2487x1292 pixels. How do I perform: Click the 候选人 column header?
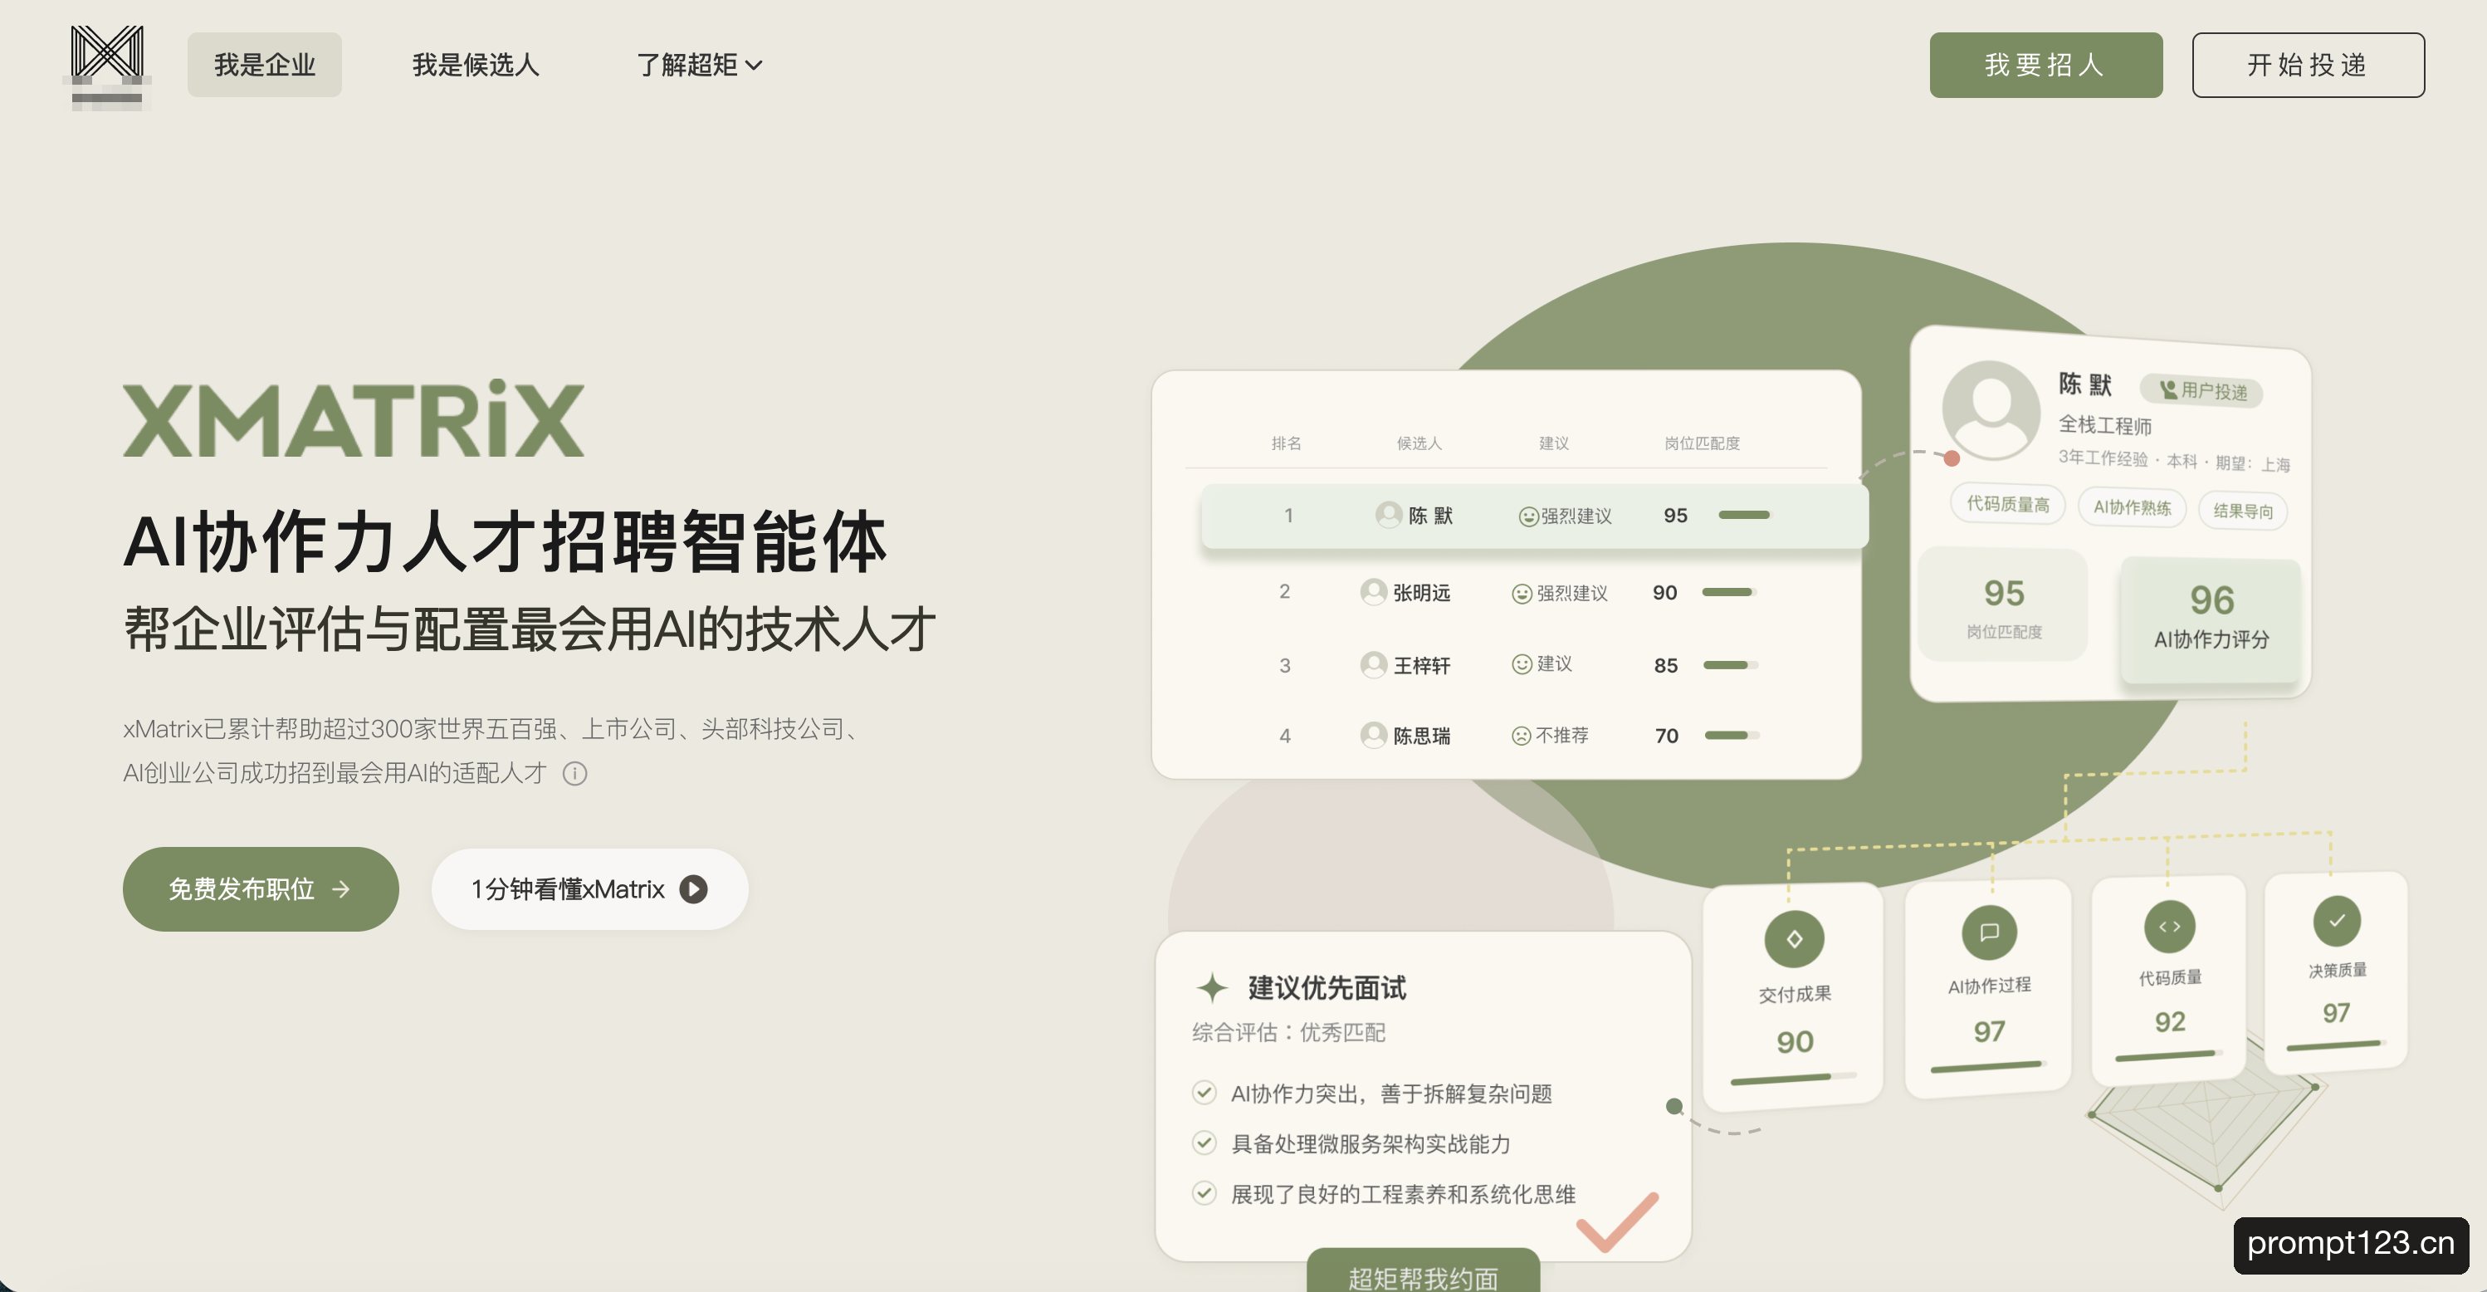click(x=1419, y=443)
